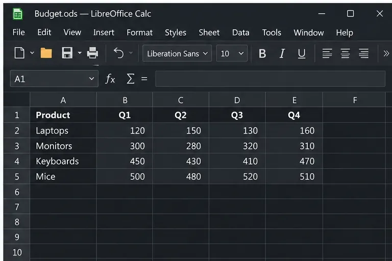Select the Keyboards Q3 value 410
Viewport: 392px width, 261px height.
237,161
